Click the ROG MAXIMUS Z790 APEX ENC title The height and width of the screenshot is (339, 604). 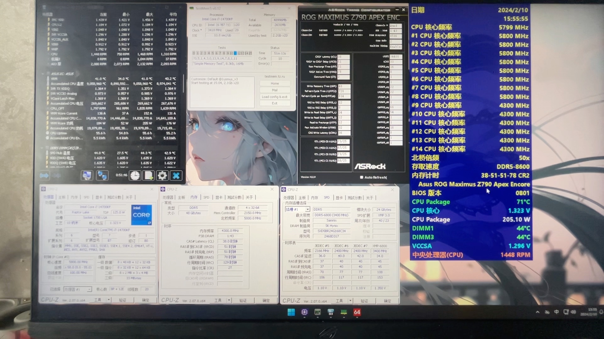coord(351,18)
